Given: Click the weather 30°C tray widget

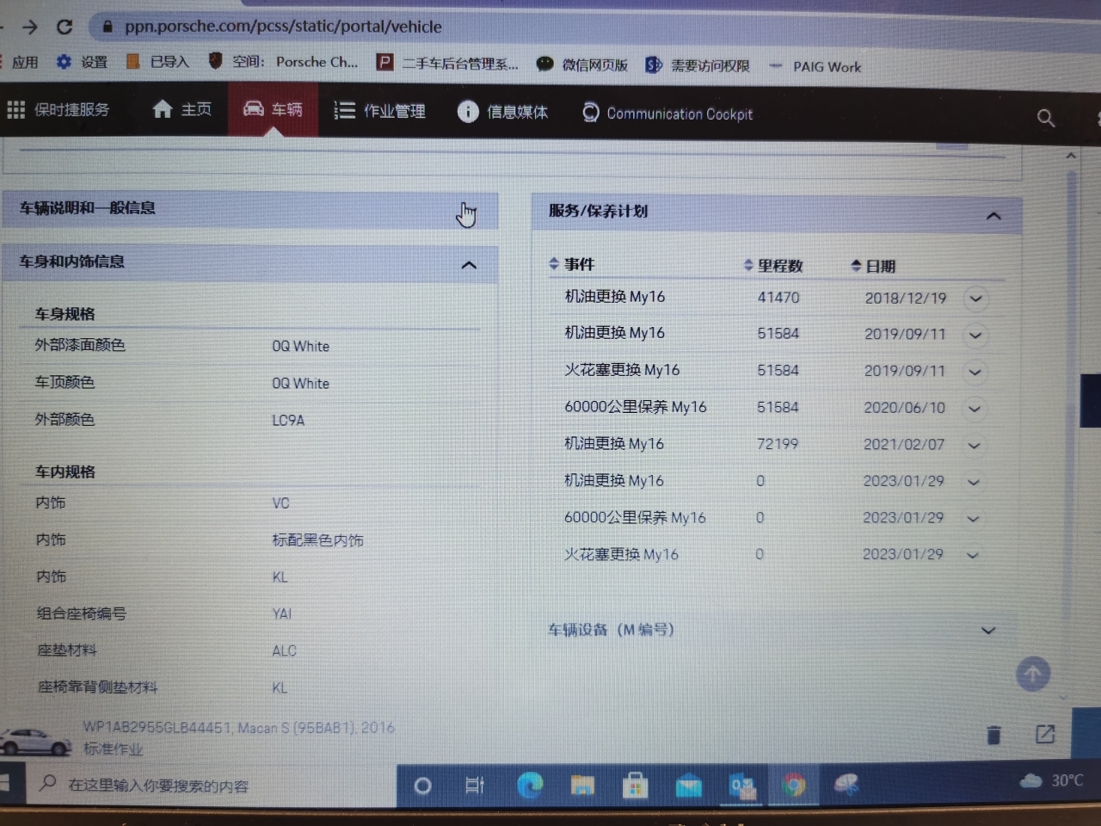Looking at the screenshot, I should 1051,780.
